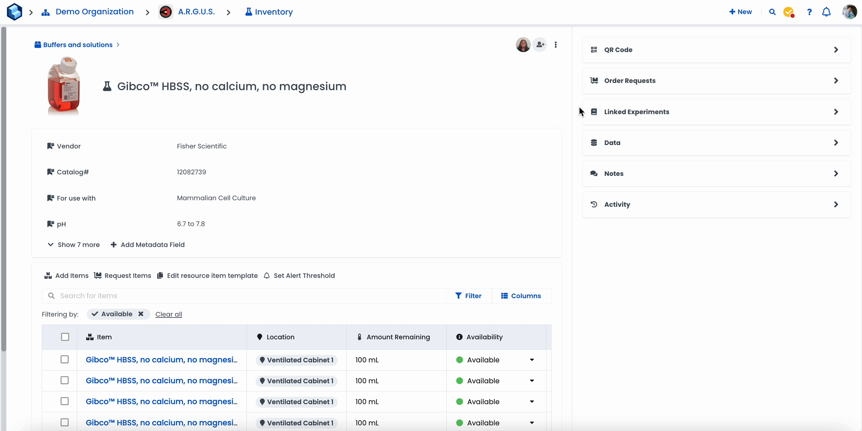The height and width of the screenshot is (431, 862).
Task: Click the Add Items button
Action: click(x=66, y=275)
